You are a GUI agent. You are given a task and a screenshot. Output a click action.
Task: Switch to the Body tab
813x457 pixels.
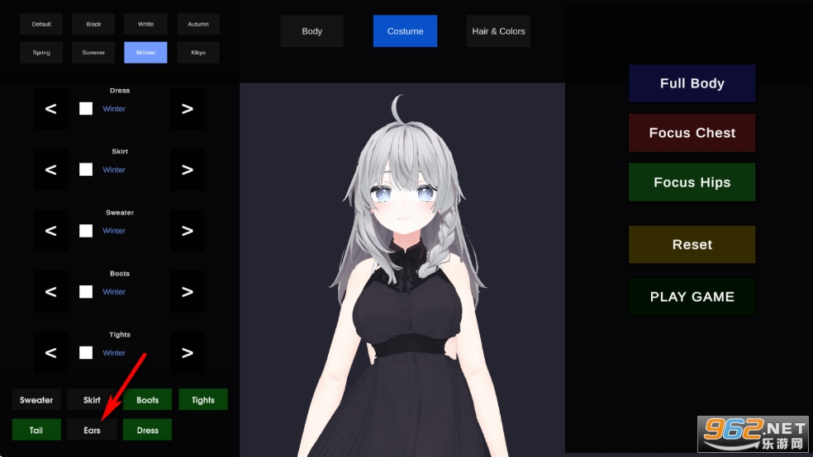311,31
